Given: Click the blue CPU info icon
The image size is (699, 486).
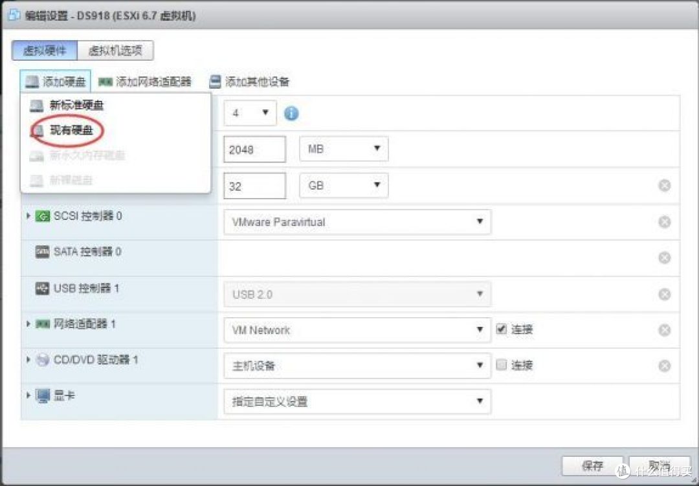Looking at the screenshot, I should pos(291,113).
